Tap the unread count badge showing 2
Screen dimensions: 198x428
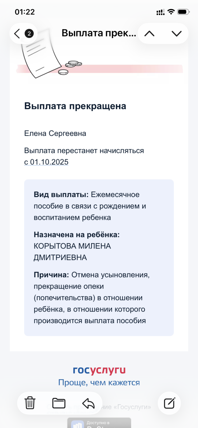(29, 33)
